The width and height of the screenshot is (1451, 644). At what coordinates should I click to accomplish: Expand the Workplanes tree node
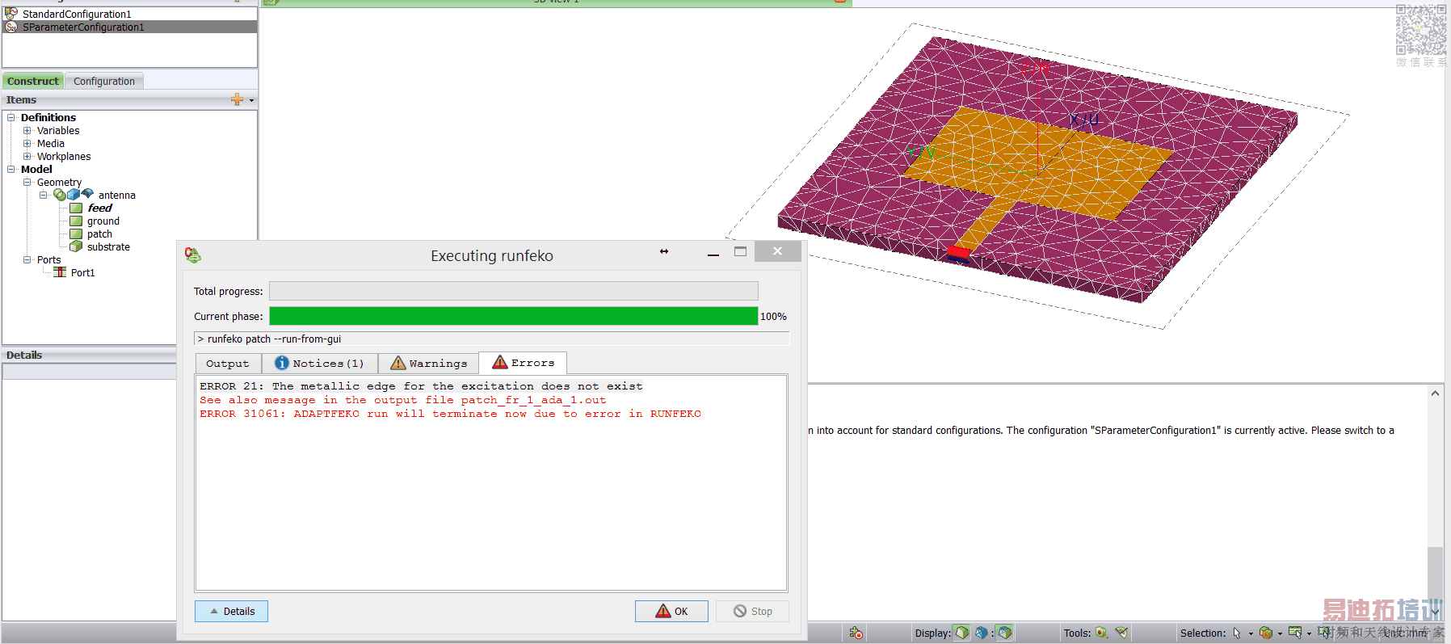[x=27, y=156]
